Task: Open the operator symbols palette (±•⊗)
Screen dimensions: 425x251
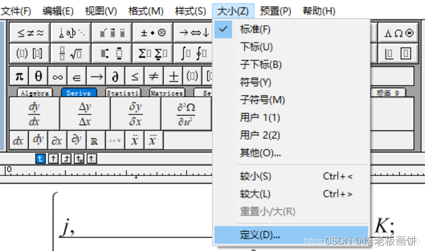Action: point(153,33)
